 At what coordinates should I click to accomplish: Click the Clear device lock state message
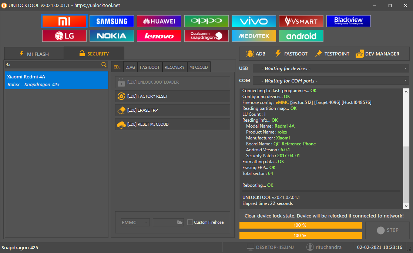tap(324, 216)
